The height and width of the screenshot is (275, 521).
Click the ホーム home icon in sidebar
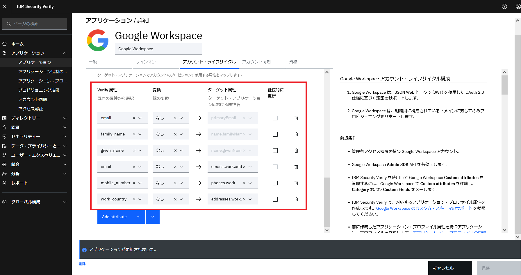coord(4,44)
